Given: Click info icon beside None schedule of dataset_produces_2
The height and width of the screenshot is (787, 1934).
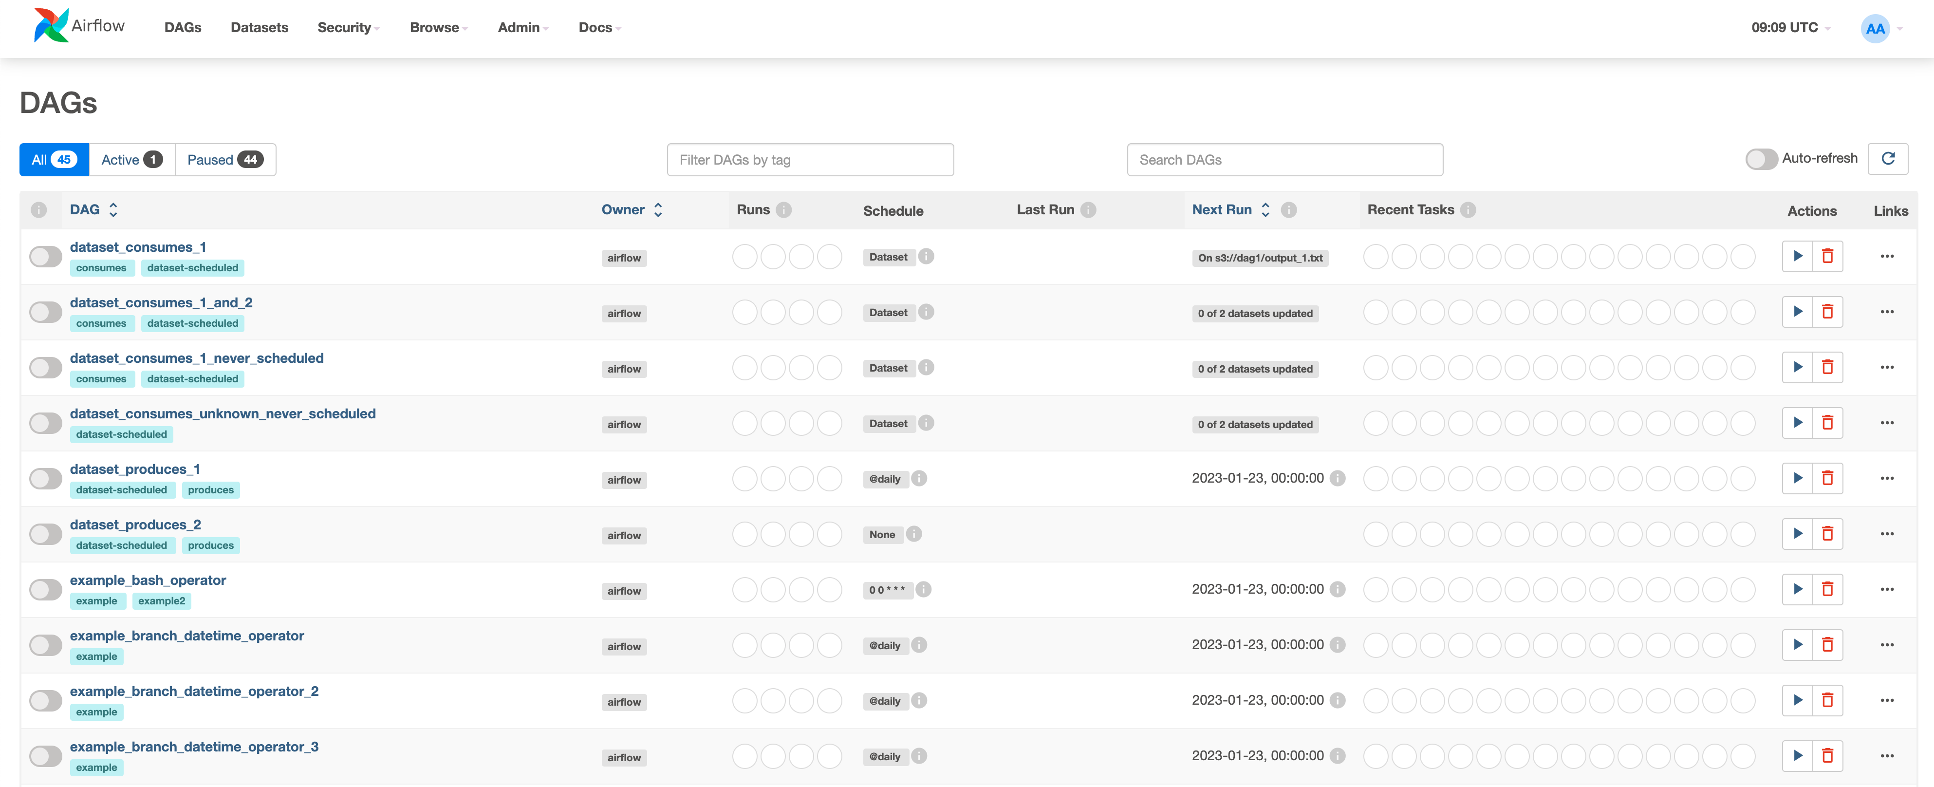Looking at the screenshot, I should tap(914, 534).
